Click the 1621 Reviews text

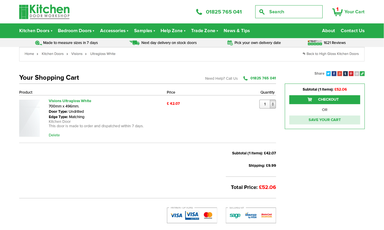(335, 43)
